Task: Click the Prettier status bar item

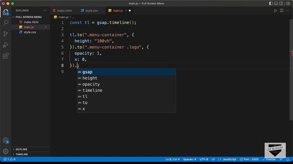Action: pos(269,159)
